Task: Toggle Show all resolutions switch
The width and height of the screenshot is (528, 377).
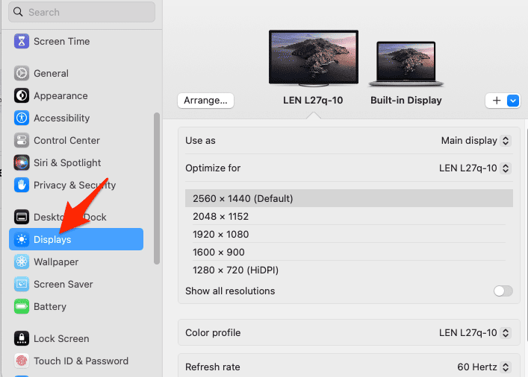Action: 503,291
